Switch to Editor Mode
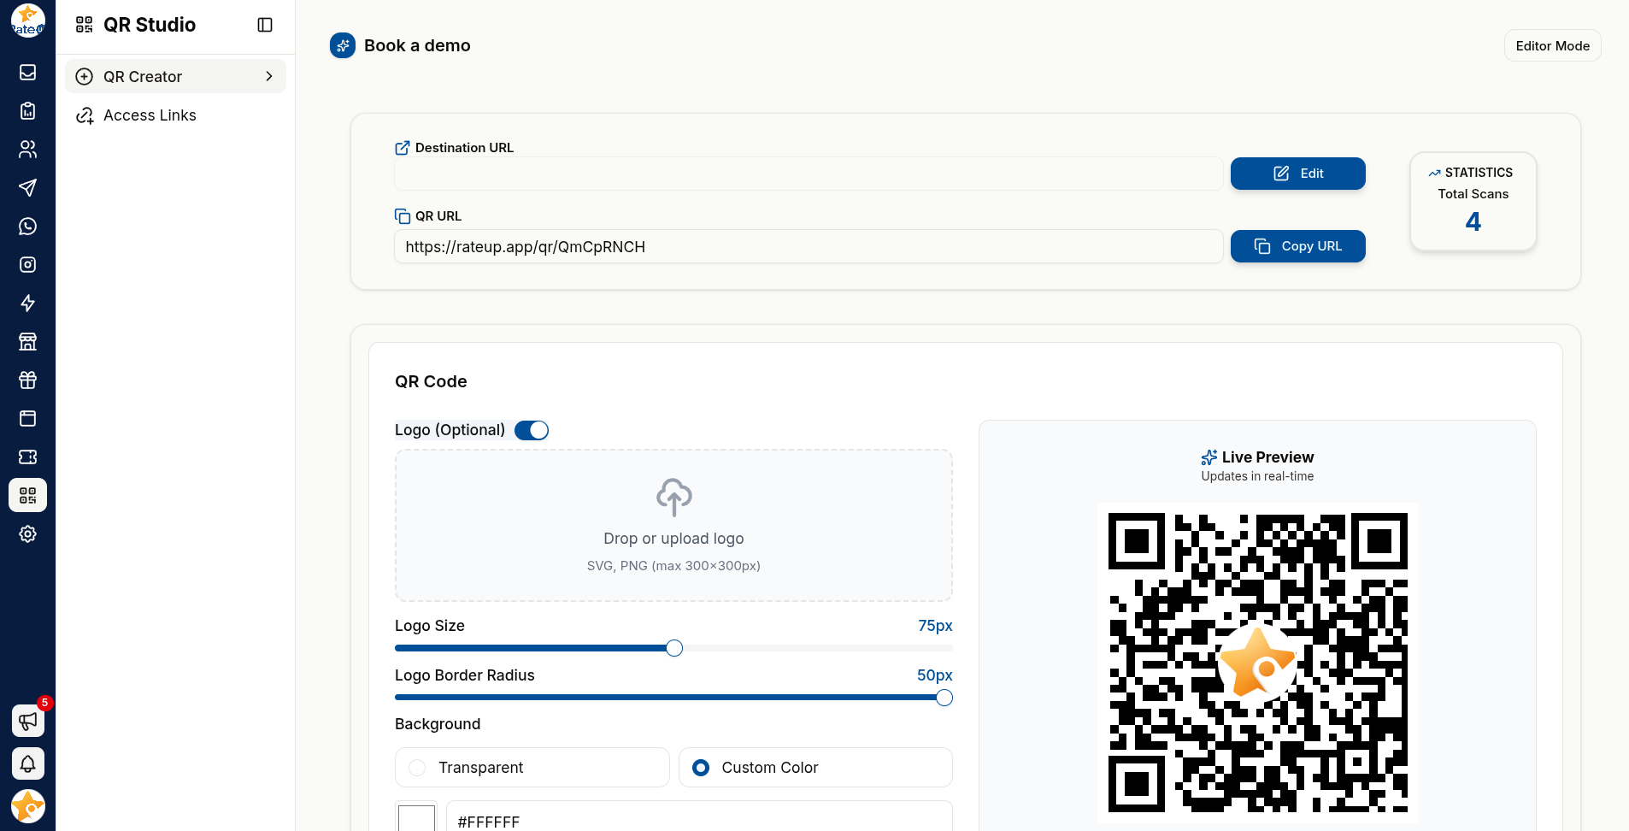The height and width of the screenshot is (831, 1629). (1552, 46)
